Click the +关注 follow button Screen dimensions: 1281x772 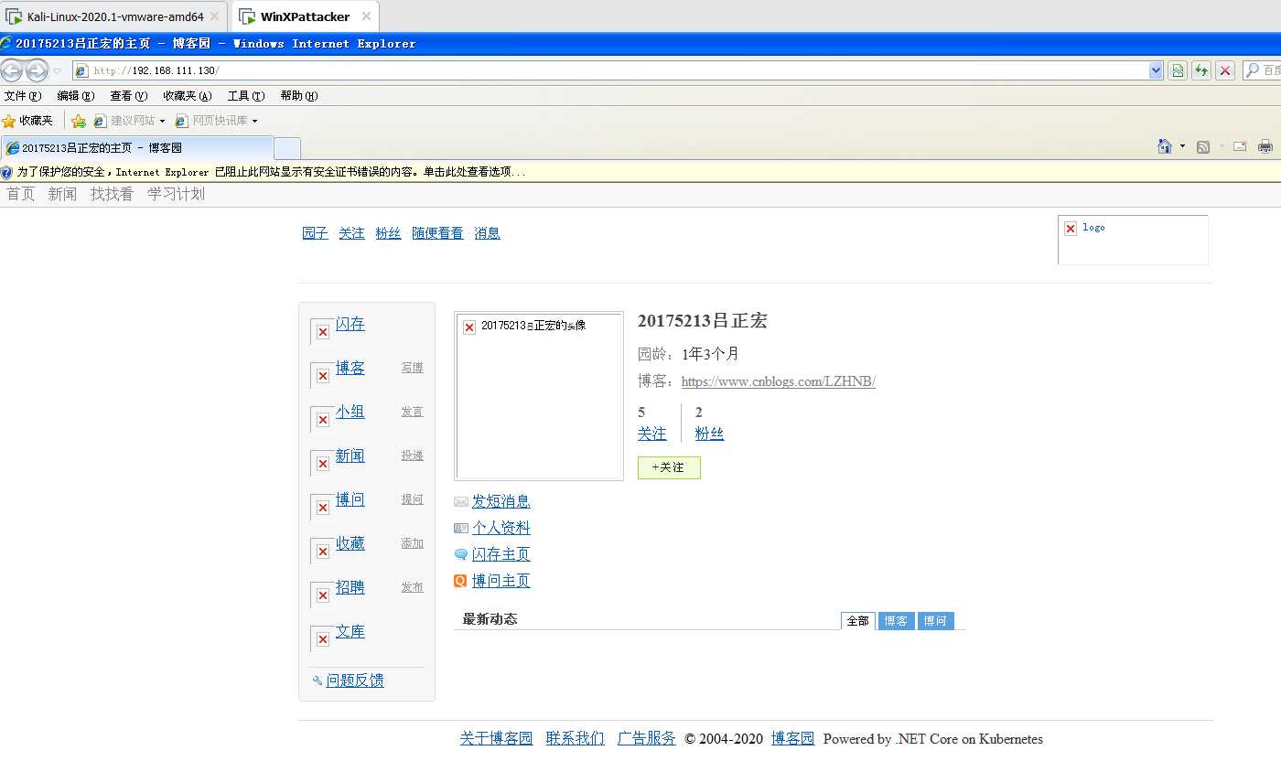coord(669,467)
